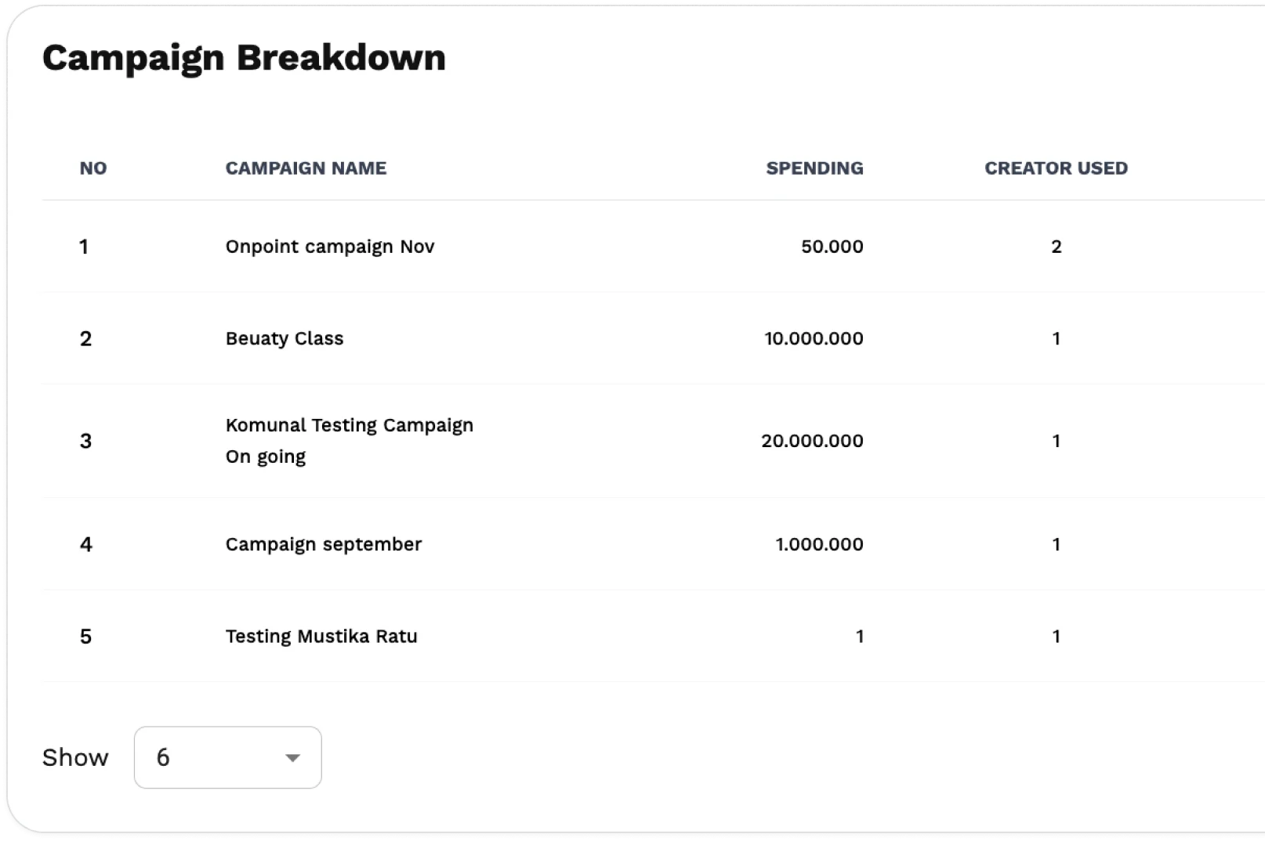
Task: Click row number 3 cell
Action: click(86, 441)
